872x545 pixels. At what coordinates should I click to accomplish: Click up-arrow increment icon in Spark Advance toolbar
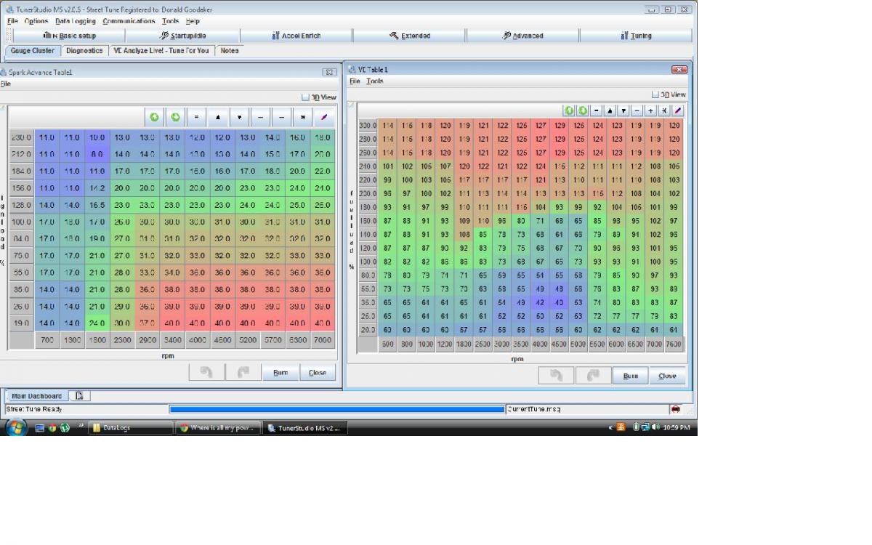pyautogui.click(x=218, y=117)
